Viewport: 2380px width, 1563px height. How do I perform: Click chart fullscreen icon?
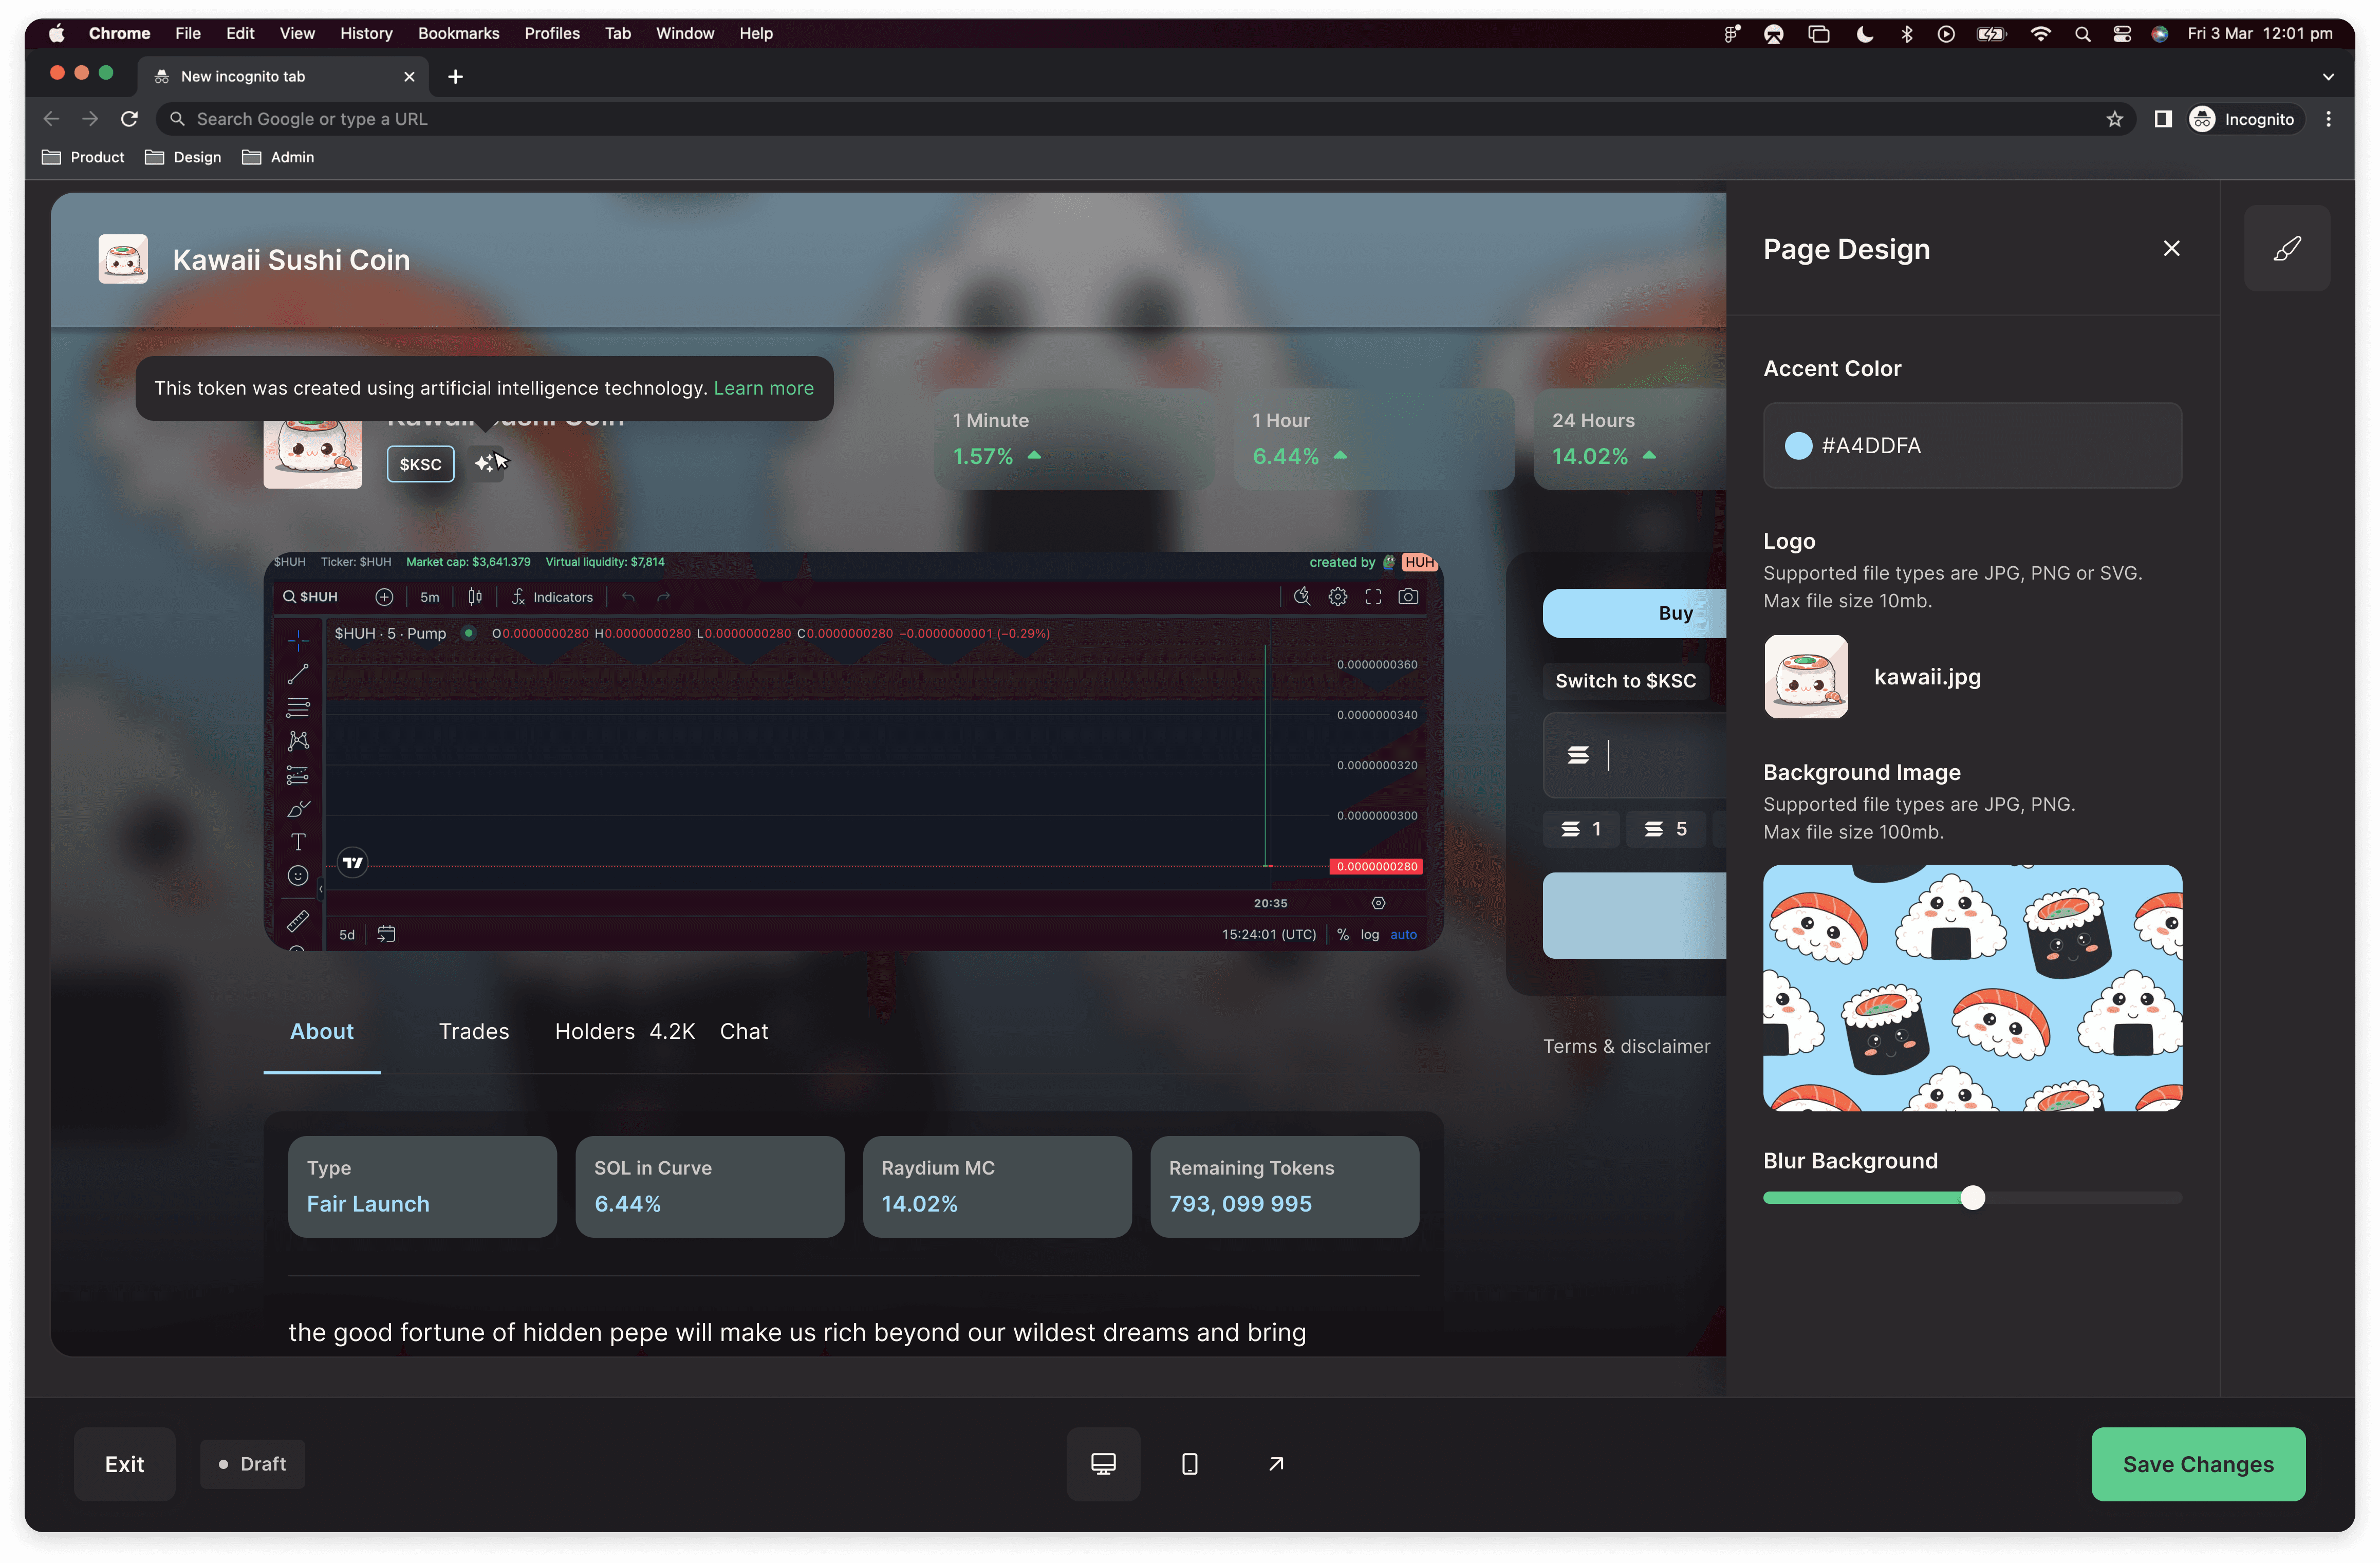[1373, 597]
